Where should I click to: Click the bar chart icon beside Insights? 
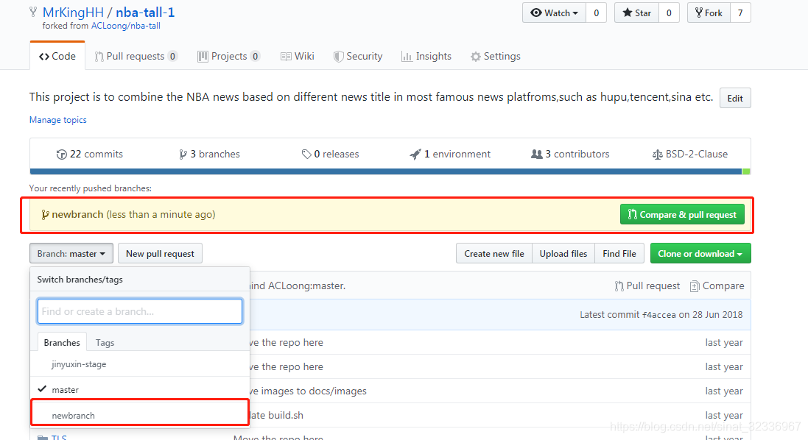[x=407, y=57]
